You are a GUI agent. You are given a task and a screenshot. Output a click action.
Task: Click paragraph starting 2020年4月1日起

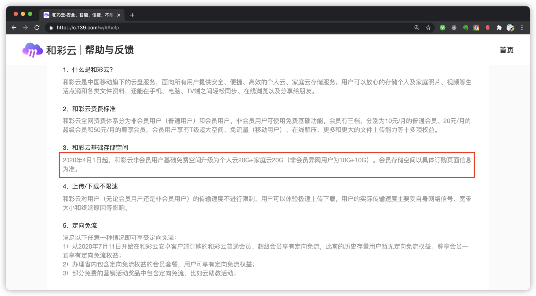coord(267,164)
